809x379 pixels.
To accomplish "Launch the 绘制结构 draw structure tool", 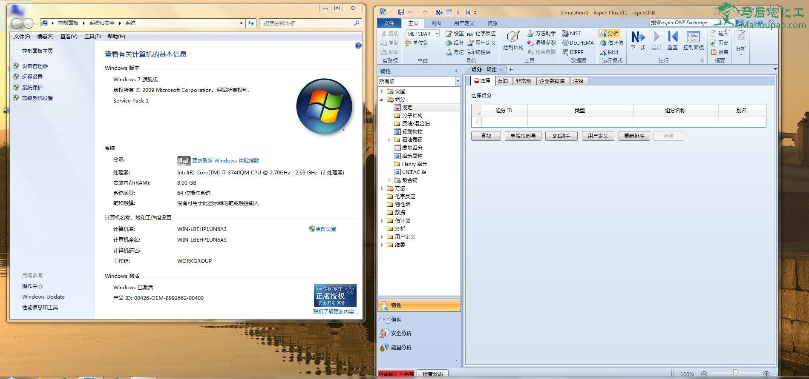I will tap(513, 40).
